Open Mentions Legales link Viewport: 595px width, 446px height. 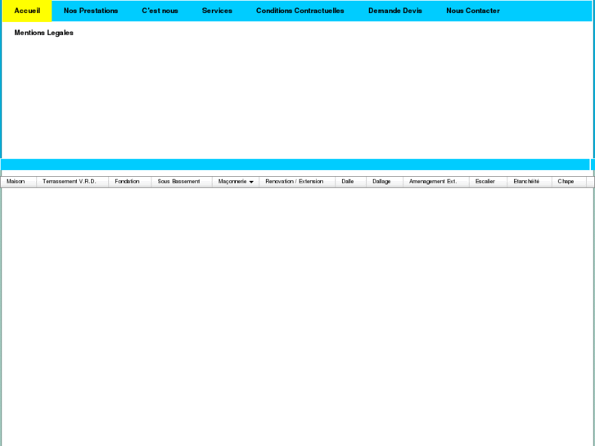pyautogui.click(x=43, y=33)
